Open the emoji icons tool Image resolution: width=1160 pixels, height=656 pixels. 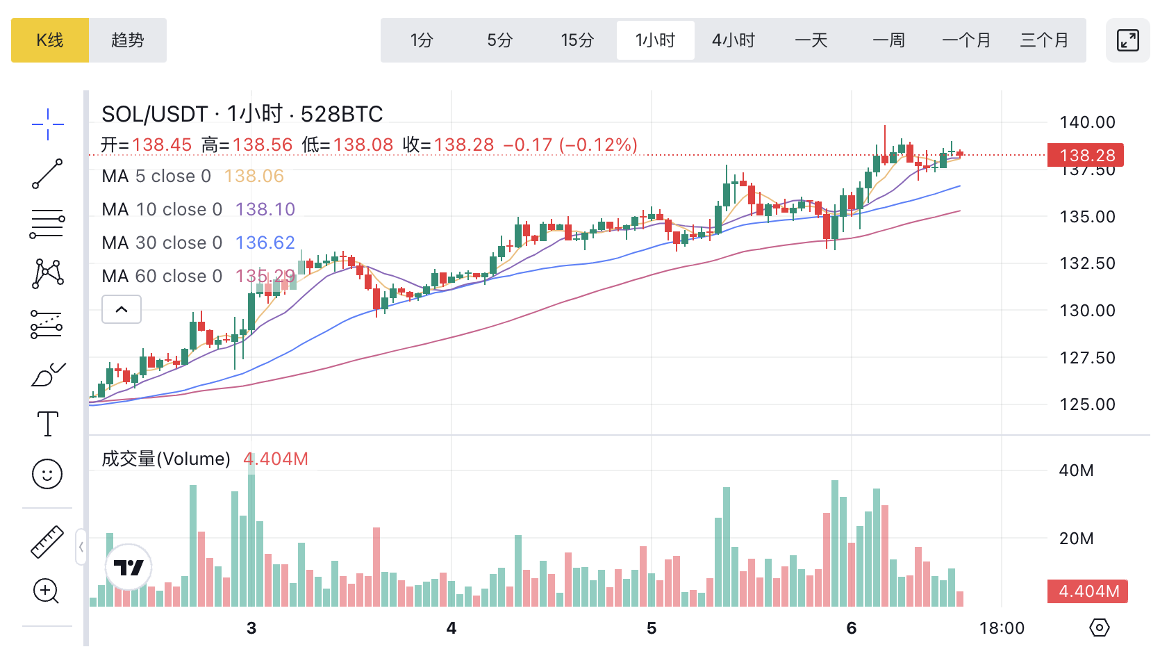pos(47,474)
